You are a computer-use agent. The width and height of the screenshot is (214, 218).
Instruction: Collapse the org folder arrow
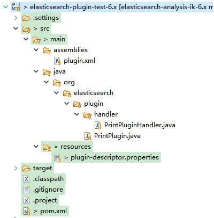(x=47, y=82)
